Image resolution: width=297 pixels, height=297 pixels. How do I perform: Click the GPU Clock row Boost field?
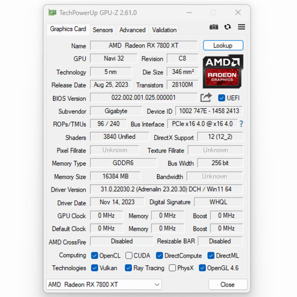click(x=226, y=215)
